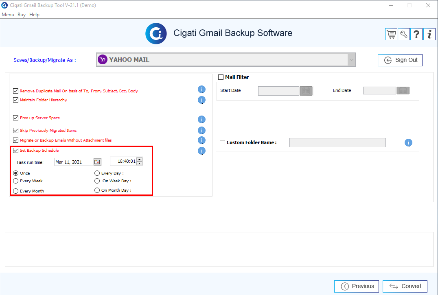Click the Custom Folder Name text field
Viewport: 438px width, 295px height.
click(337, 142)
